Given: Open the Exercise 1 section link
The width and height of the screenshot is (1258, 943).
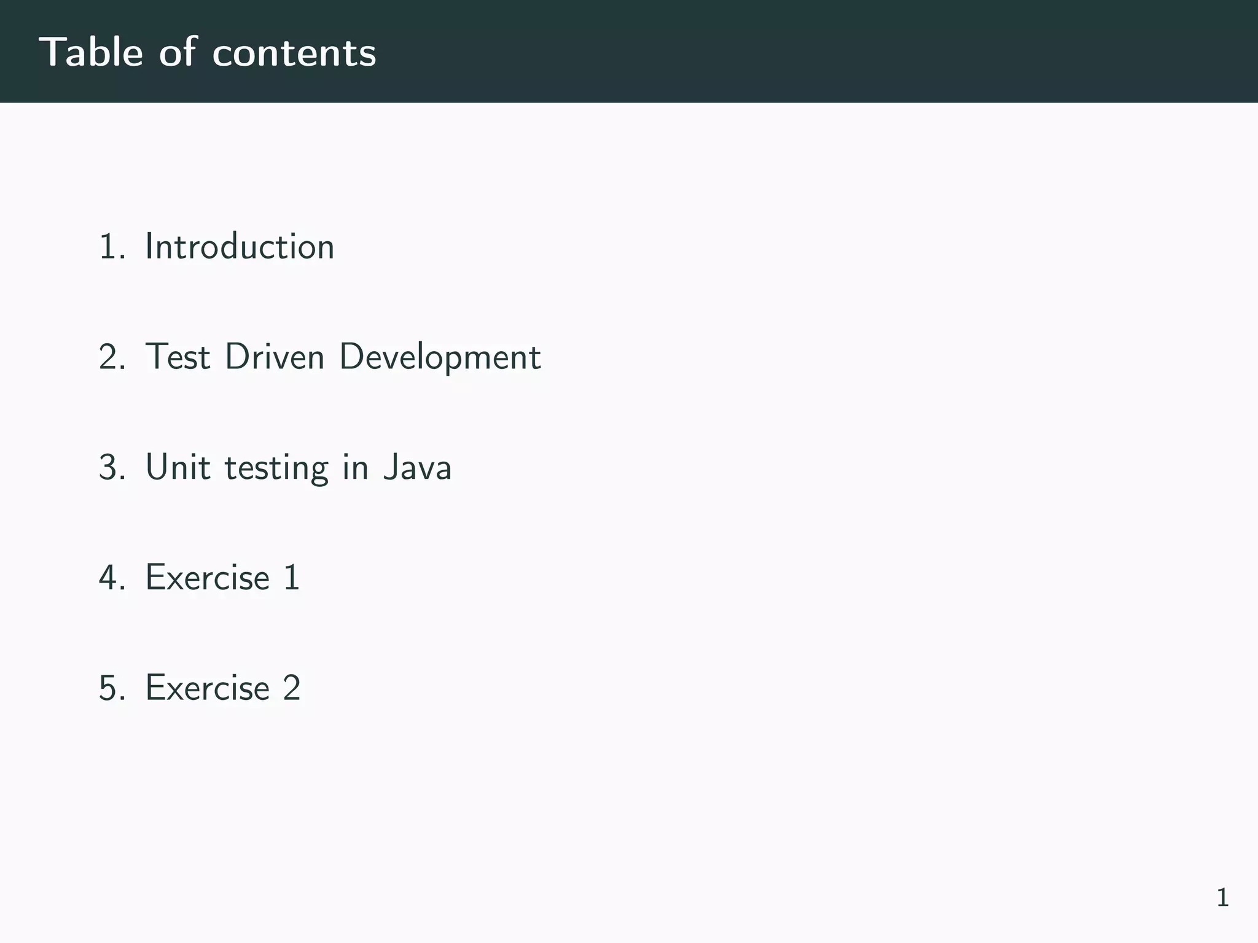Looking at the screenshot, I should tap(222, 578).
